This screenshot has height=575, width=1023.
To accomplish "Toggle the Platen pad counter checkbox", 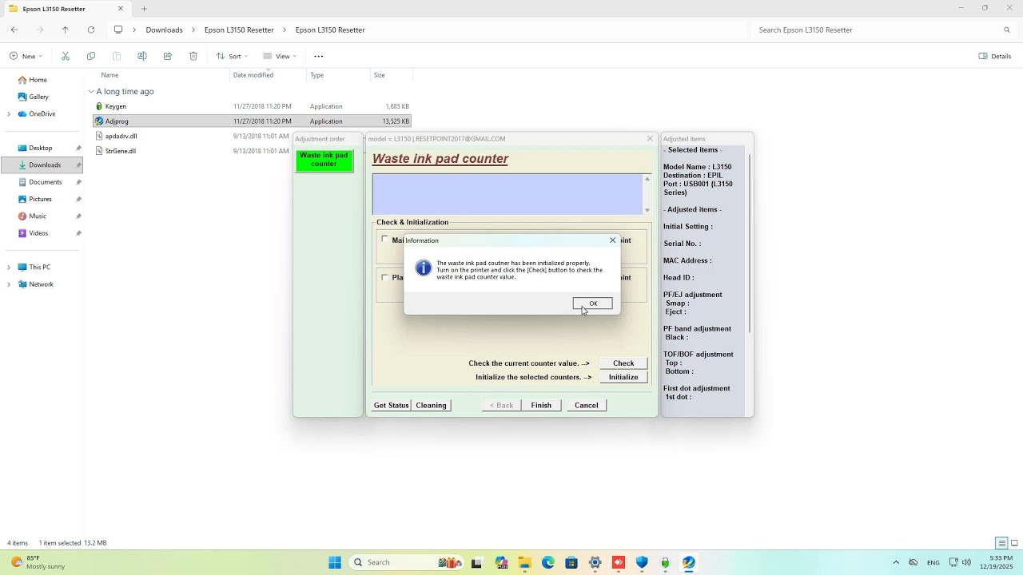I will (x=384, y=277).
